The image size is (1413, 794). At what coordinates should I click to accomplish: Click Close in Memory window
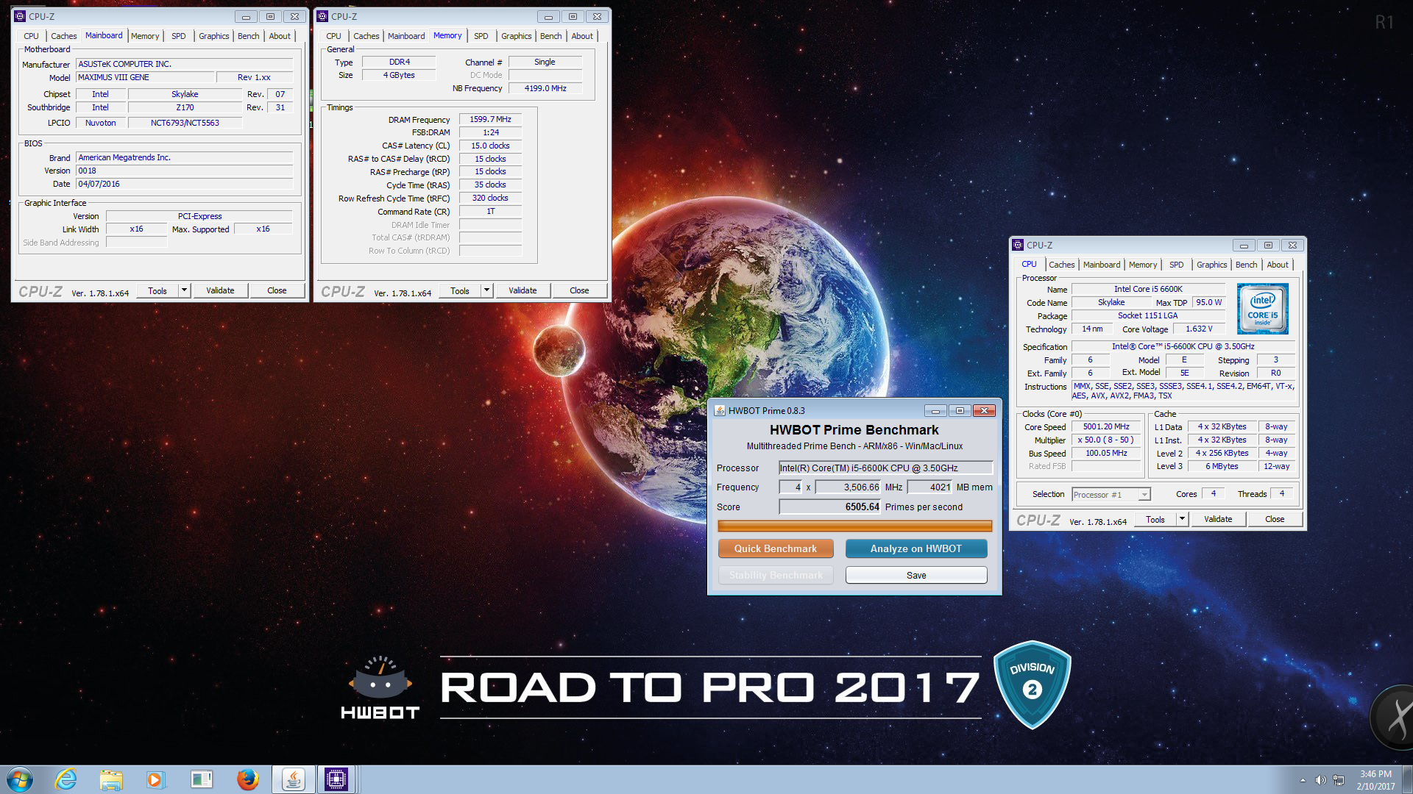click(x=579, y=290)
